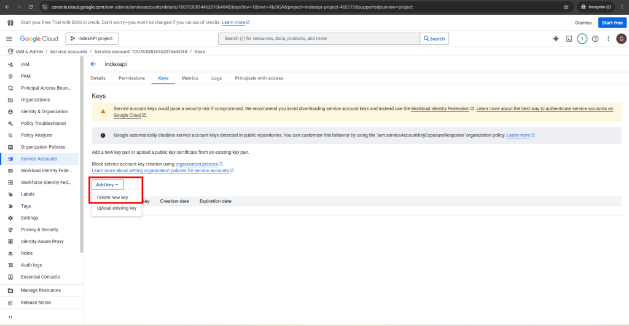Expand the Add key dropdown
Screen dimensions: 629x326
pos(107,185)
